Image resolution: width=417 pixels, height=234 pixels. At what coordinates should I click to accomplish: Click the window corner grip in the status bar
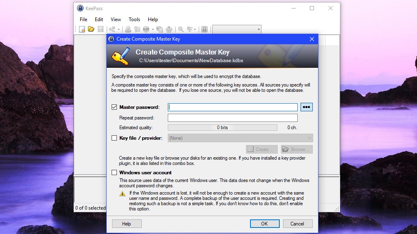coord(337,209)
